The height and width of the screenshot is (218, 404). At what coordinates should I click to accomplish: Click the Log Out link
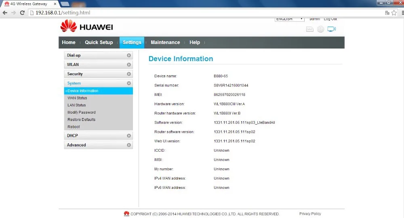pos(330,19)
